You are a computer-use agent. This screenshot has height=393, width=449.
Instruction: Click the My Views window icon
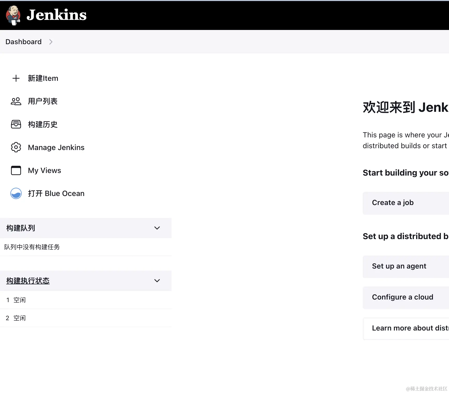click(x=16, y=170)
